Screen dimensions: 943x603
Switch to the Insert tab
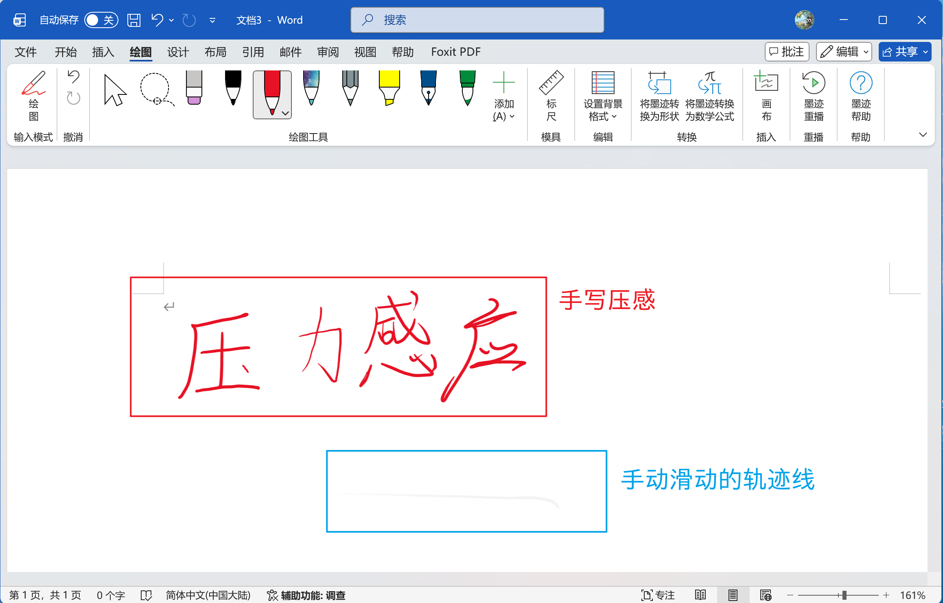[x=103, y=52]
